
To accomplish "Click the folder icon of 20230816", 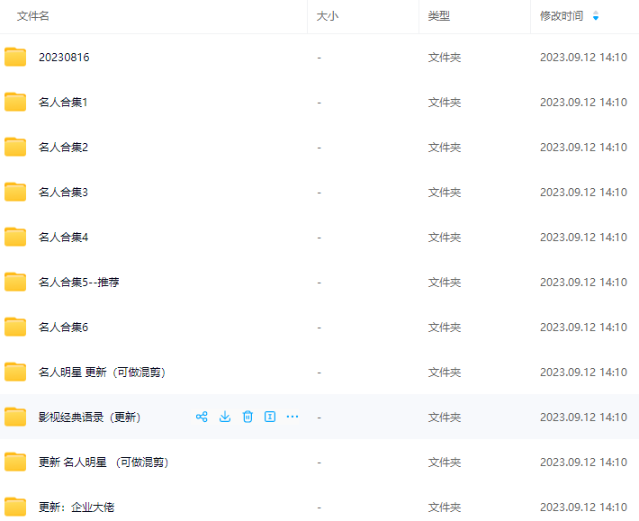I will pyautogui.click(x=15, y=58).
